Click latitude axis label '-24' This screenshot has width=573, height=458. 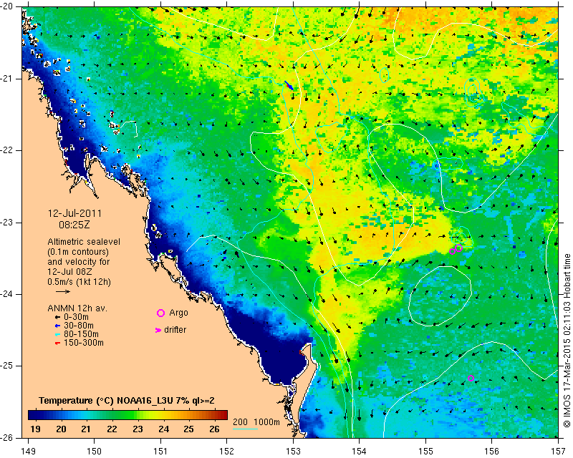point(7,294)
